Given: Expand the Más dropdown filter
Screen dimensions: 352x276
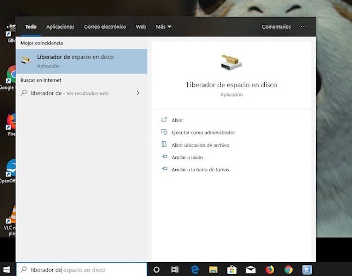Looking at the screenshot, I should coord(163,27).
